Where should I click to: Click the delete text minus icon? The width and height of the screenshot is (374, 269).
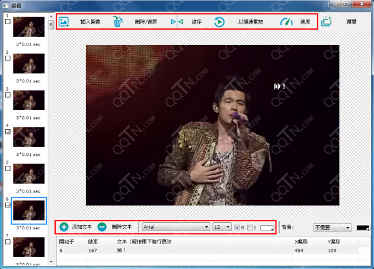tap(102, 227)
